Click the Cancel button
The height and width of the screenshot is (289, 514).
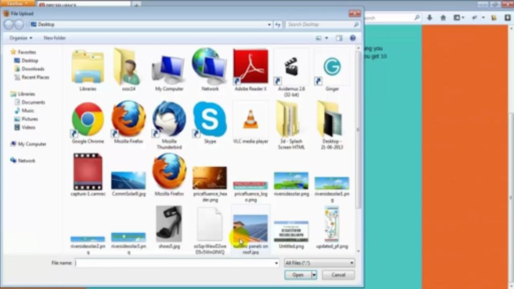(x=338, y=275)
